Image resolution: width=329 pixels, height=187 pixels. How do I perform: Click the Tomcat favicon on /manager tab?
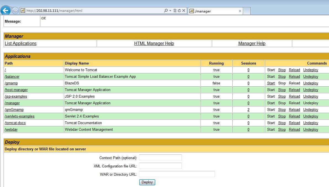coord(191,11)
